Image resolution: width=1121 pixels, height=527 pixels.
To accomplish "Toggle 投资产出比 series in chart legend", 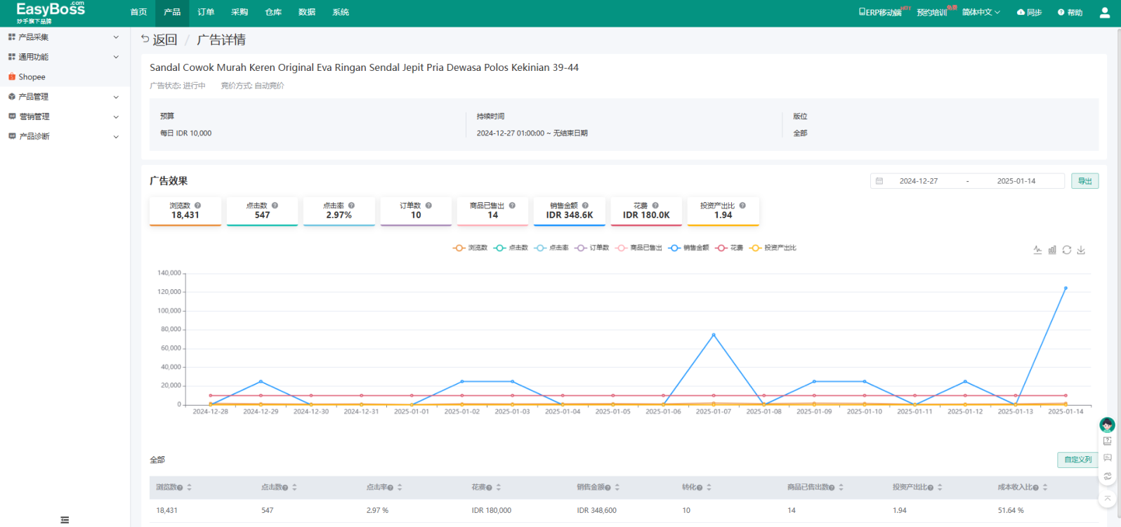I will (773, 248).
